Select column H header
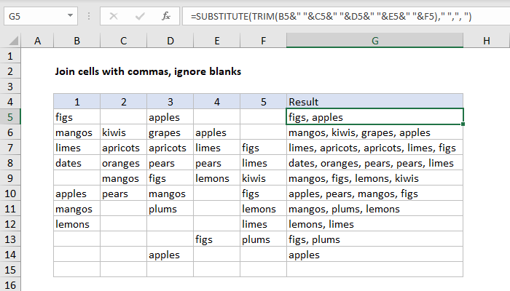 [485, 41]
